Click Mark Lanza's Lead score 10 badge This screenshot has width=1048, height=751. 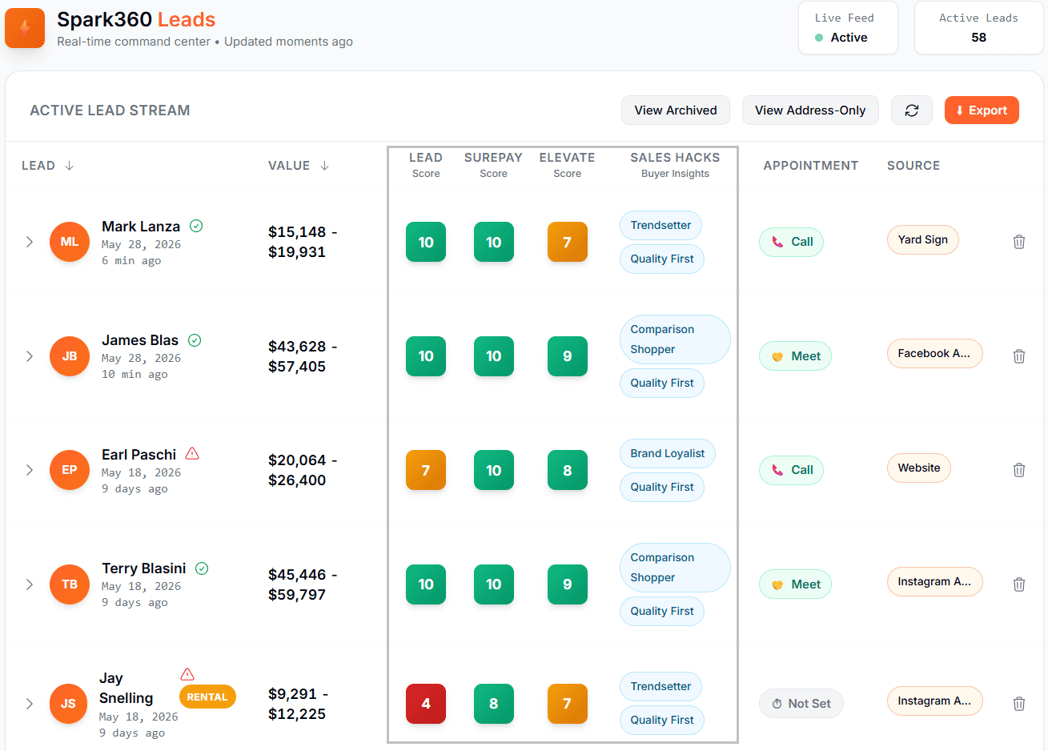pos(426,242)
